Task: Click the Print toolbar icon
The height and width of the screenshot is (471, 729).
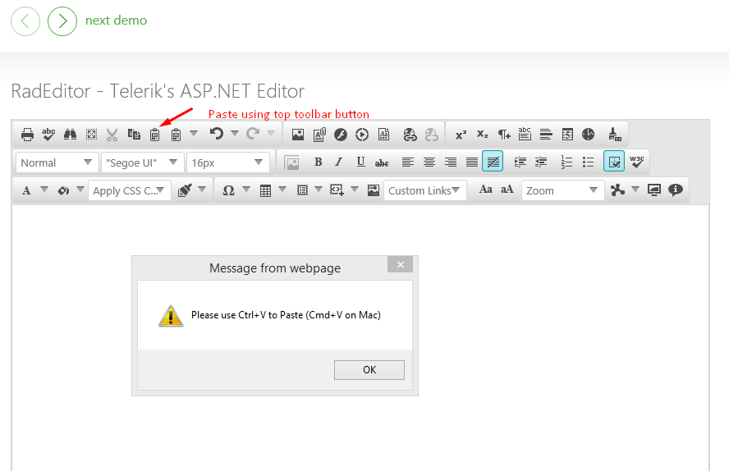Action: coord(27,135)
